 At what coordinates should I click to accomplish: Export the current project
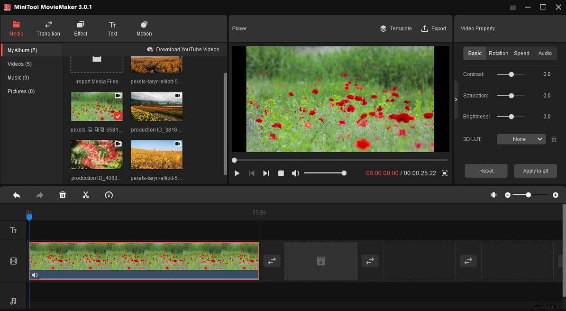(434, 28)
